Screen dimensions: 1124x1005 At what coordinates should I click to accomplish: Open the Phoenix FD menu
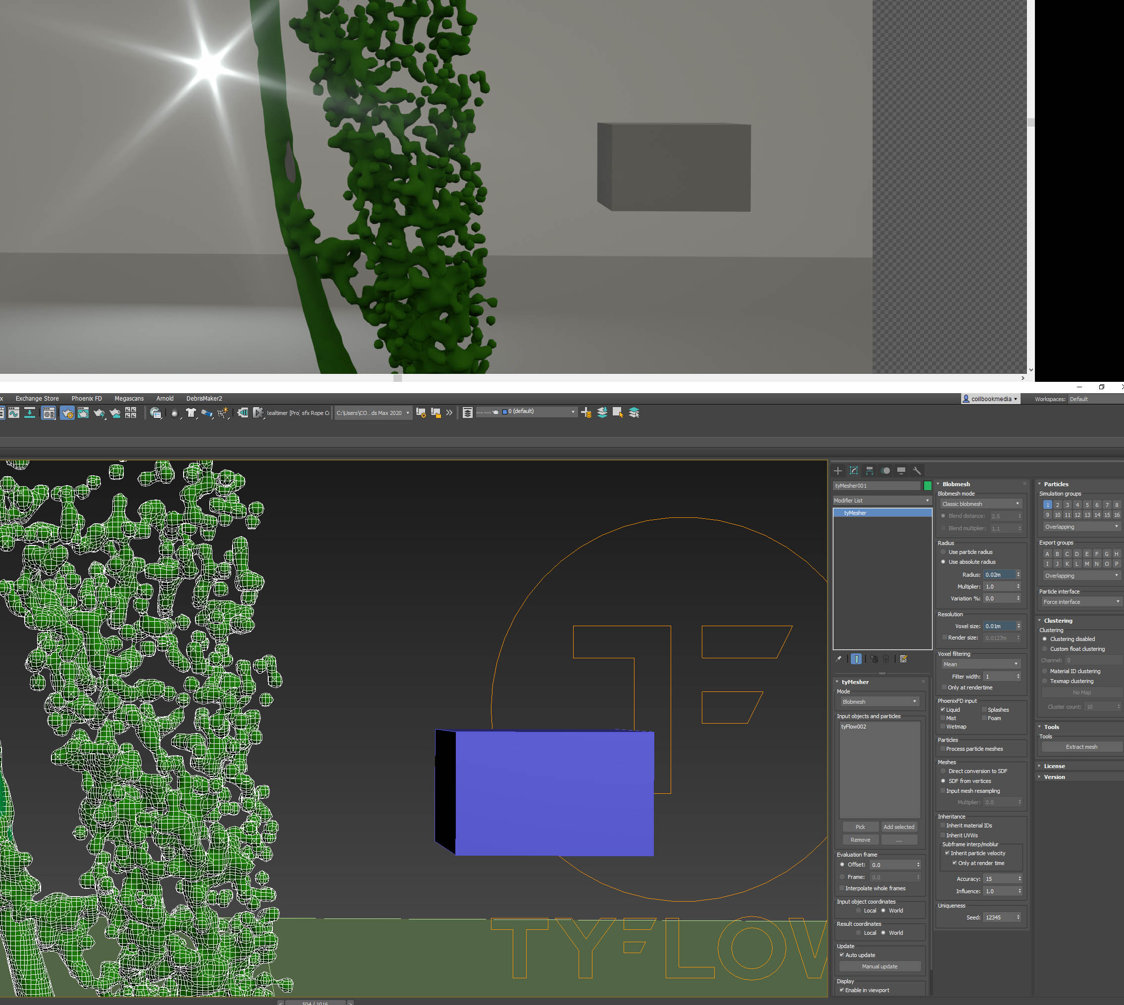86,399
